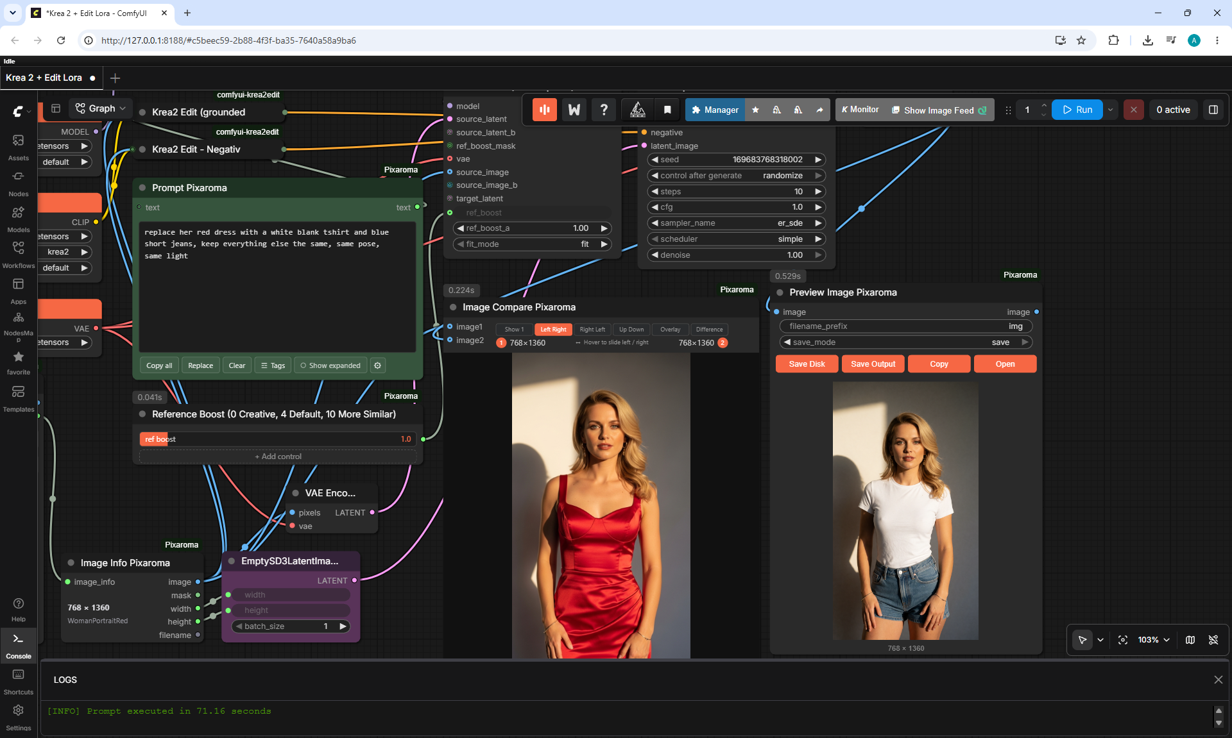Click the Open button in Preview Image
Image resolution: width=1232 pixels, height=738 pixels.
tap(1005, 364)
